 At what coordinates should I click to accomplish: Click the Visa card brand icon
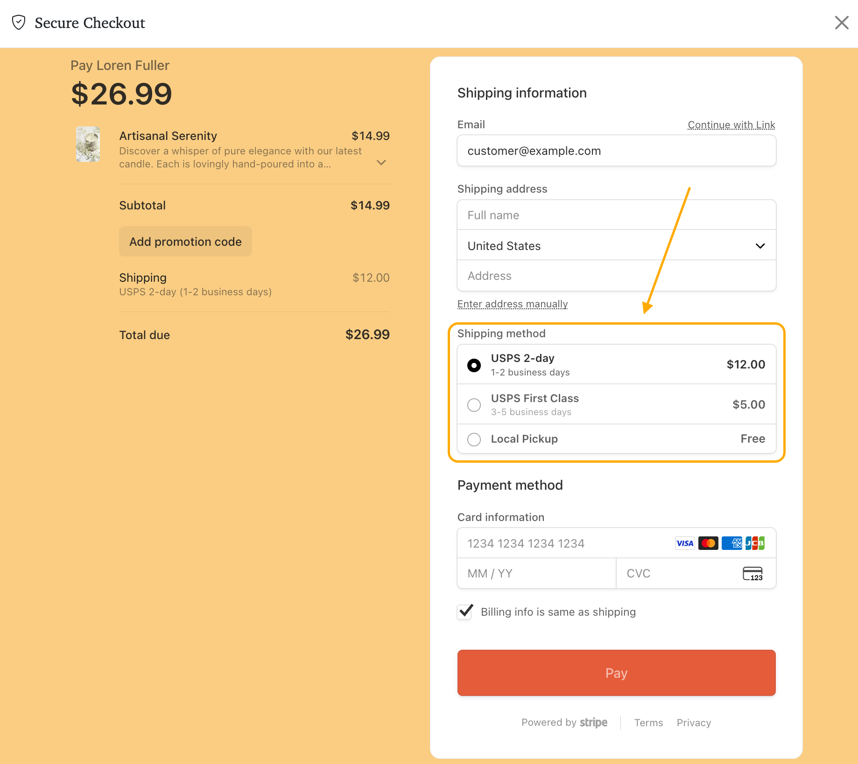(x=684, y=543)
